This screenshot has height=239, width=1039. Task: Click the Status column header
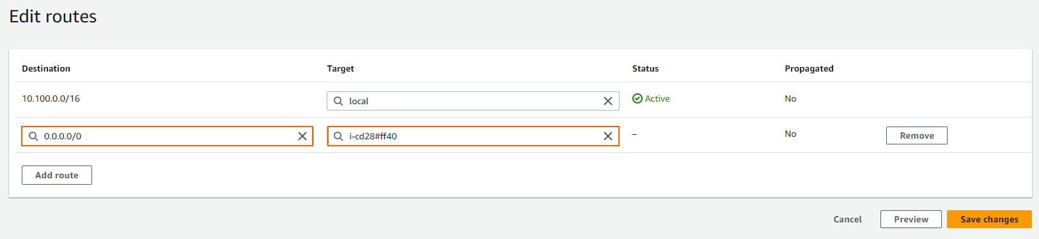[x=645, y=68]
